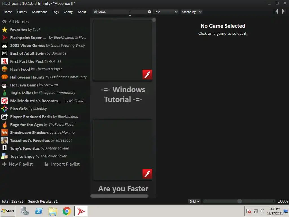
Task: Click the Player-Produced Perils share icon
Action: (5, 117)
